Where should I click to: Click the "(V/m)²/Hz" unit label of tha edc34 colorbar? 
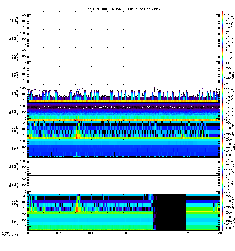pos(232,20)
